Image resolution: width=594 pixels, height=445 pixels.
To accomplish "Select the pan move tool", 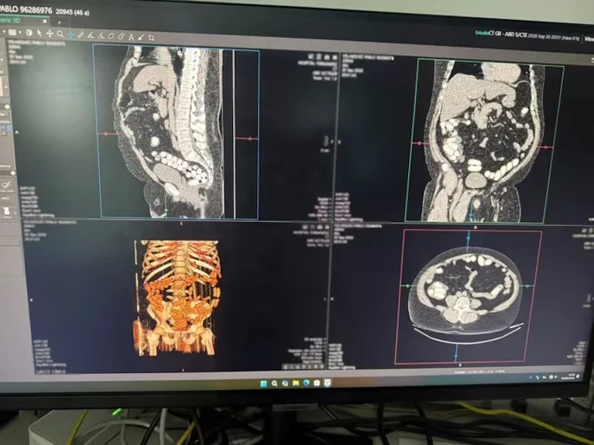I will pyautogui.click(x=50, y=34).
